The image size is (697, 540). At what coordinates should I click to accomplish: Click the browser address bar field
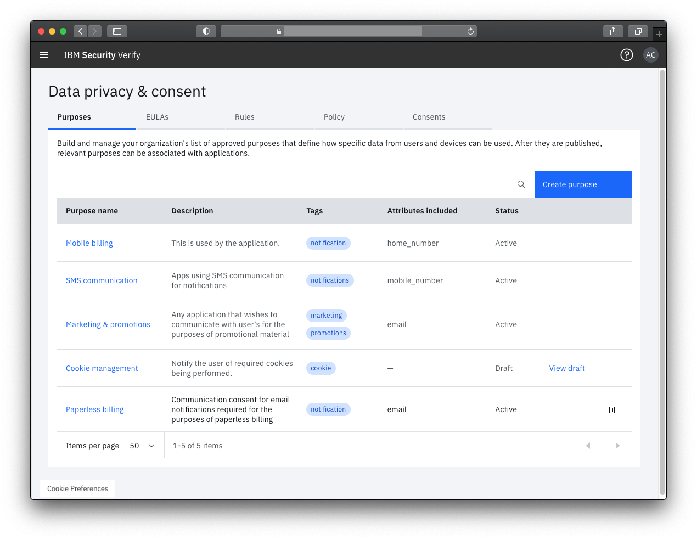348,31
